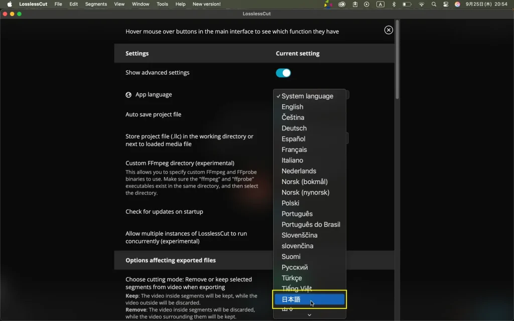Image resolution: width=514 pixels, height=321 pixels.
Task: Toggle Show advanced settings switch
Action: (283, 73)
